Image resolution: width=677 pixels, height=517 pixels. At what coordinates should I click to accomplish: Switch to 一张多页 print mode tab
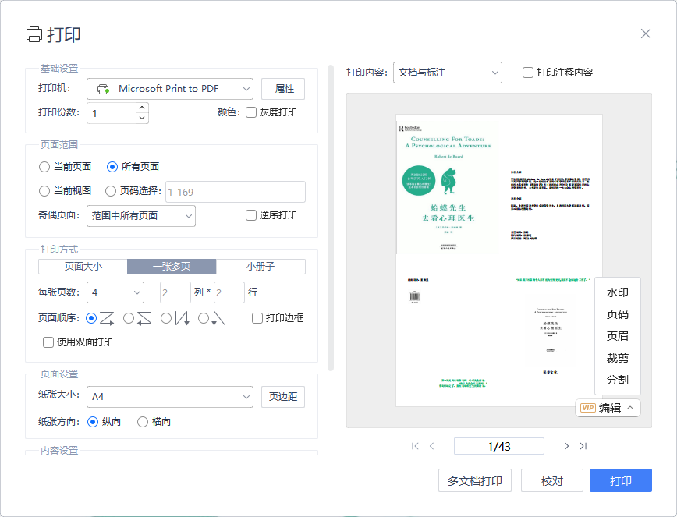coord(172,267)
